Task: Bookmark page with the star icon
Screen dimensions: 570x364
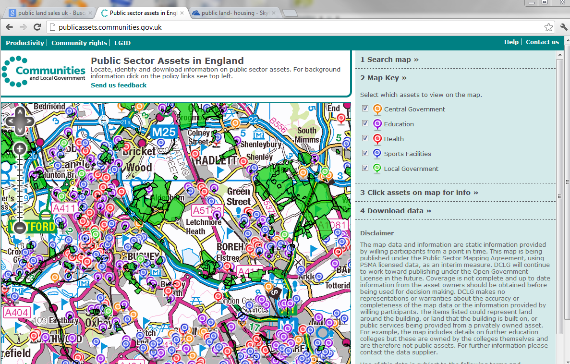Action: tap(548, 27)
